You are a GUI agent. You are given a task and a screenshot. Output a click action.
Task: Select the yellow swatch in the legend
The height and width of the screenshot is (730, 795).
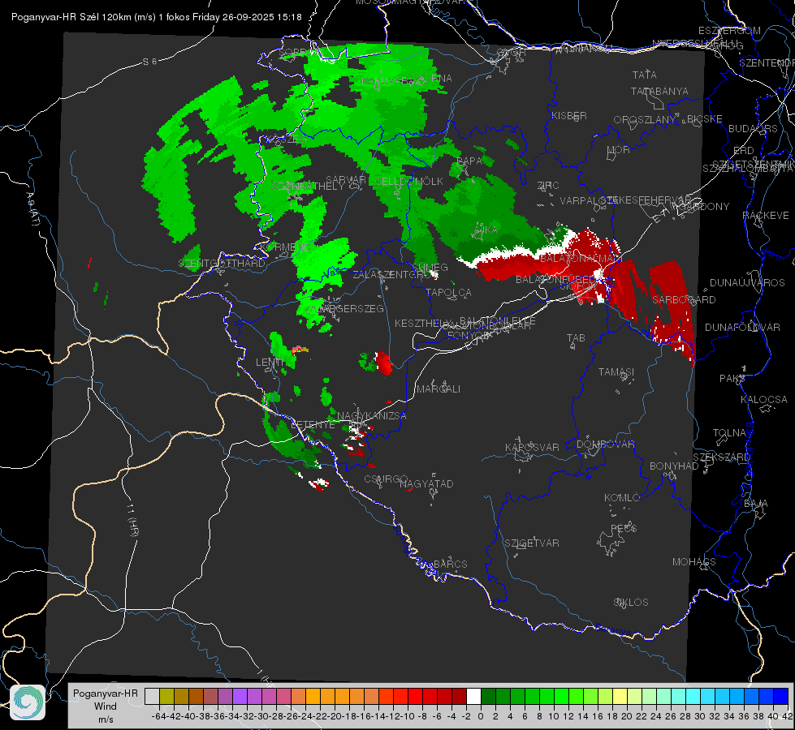[x=620, y=696]
